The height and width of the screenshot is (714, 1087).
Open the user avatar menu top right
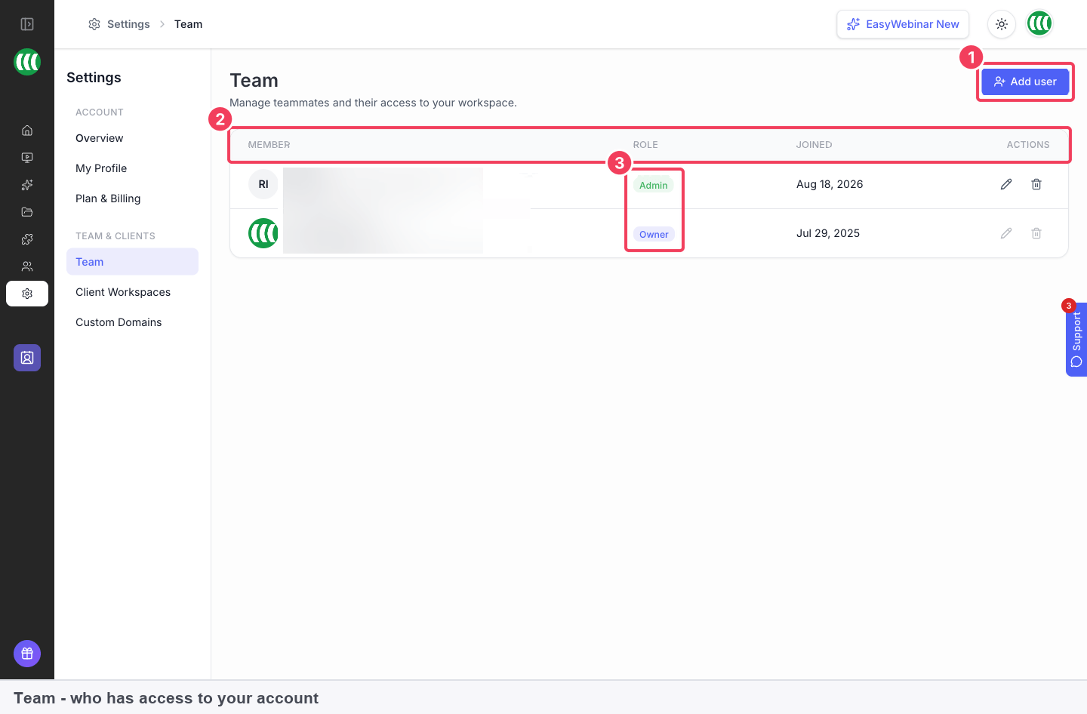click(x=1039, y=24)
